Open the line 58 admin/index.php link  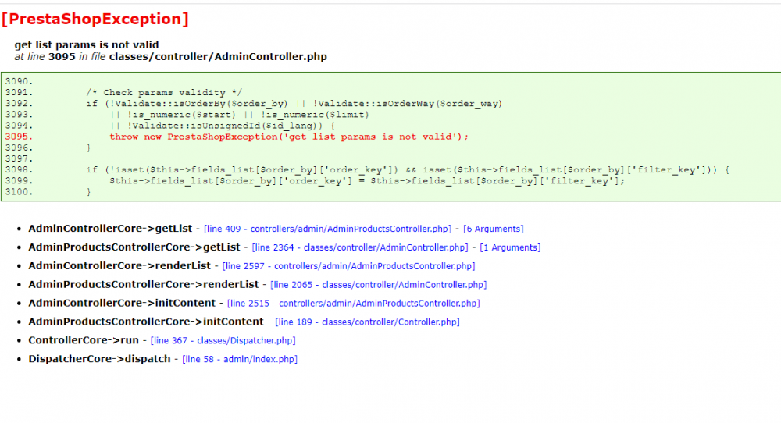click(240, 359)
